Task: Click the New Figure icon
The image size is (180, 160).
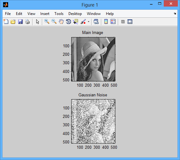Action: coord(6,22)
